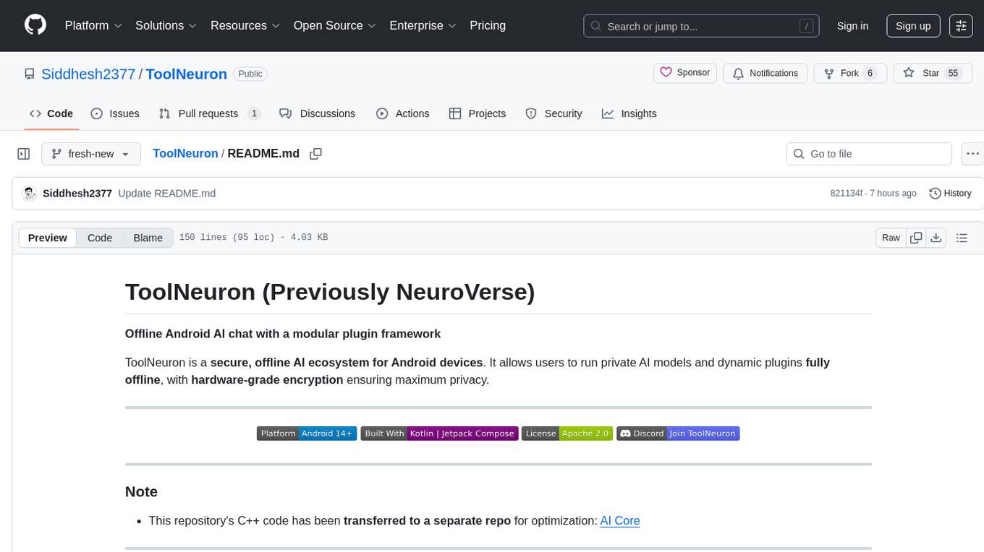Click the Sign in link
This screenshot has height=552, width=984.
point(852,26)
